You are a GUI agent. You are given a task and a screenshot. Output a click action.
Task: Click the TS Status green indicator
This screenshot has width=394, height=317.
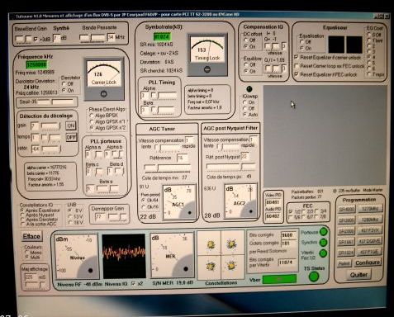pos(314,276)
